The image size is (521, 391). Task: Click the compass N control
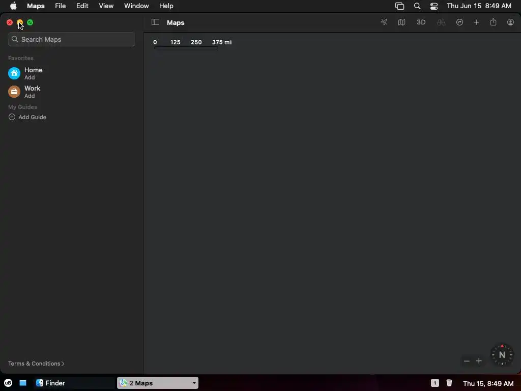502,355
